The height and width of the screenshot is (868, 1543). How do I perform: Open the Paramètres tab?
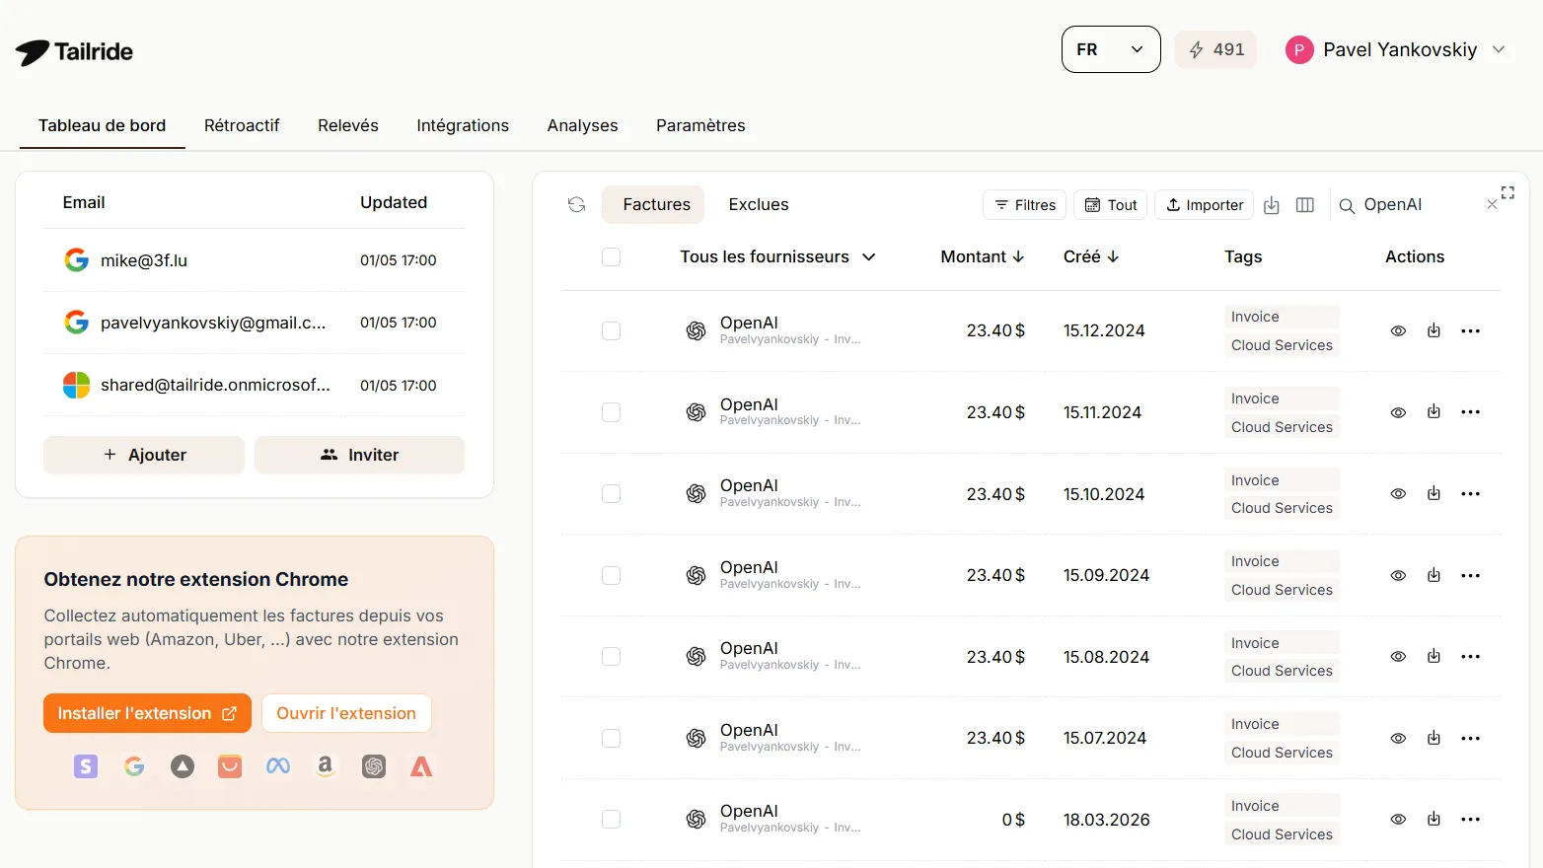click(700, 125)
